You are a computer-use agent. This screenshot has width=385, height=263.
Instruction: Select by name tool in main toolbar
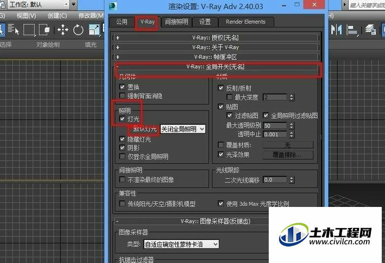[x=14, y=30]
